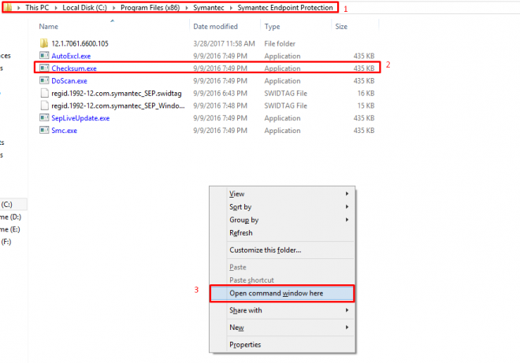Click the 3/28/2017 11:58 AM date cell
This screenshot has width=520, height=363.
click(x=225, y=43)
